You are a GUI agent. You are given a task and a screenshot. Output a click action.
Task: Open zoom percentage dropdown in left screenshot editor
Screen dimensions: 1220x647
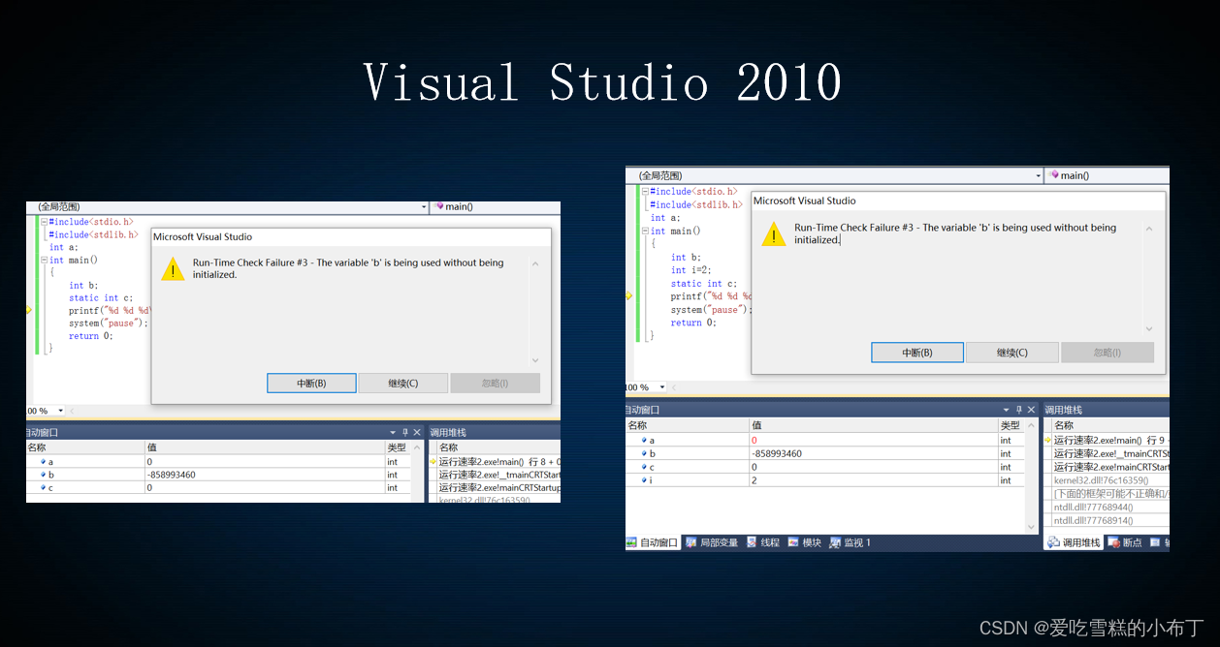click(x=60, y=411)
